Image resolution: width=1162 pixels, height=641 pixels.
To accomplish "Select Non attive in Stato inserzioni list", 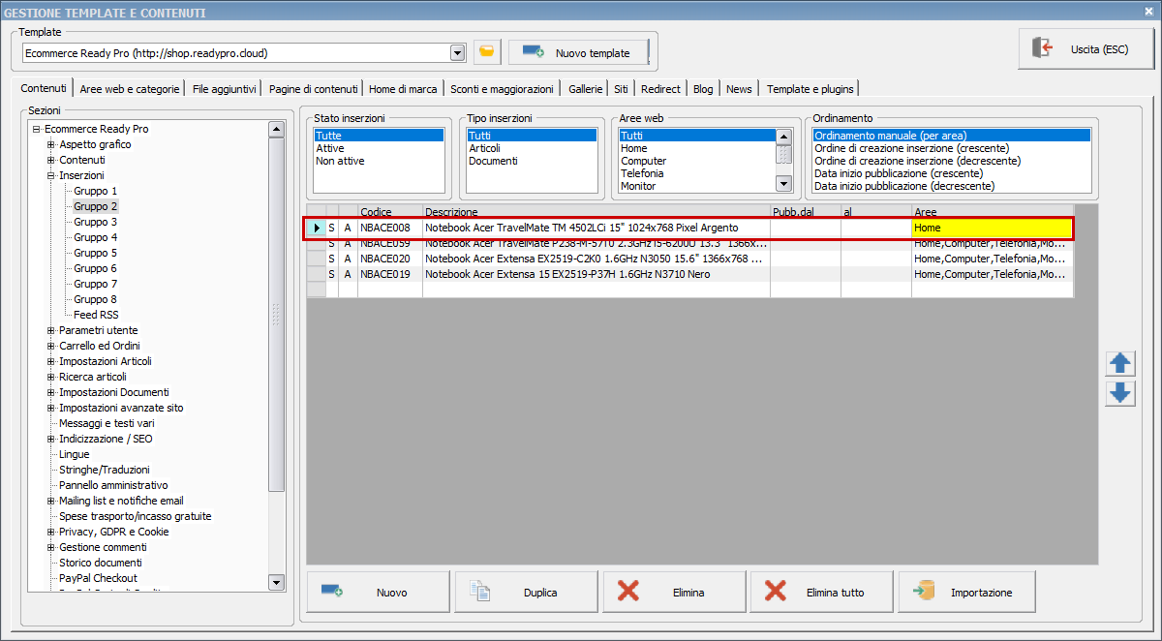I will click(379, 161).
